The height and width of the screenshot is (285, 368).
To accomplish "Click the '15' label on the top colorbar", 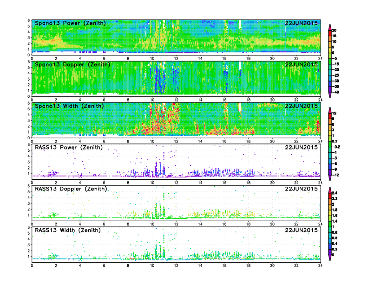I will pyautogui.click(x=334, y=36).
